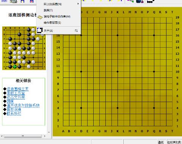
Task: Click the short link below 动态文件夹
Action: click(10, 101)
